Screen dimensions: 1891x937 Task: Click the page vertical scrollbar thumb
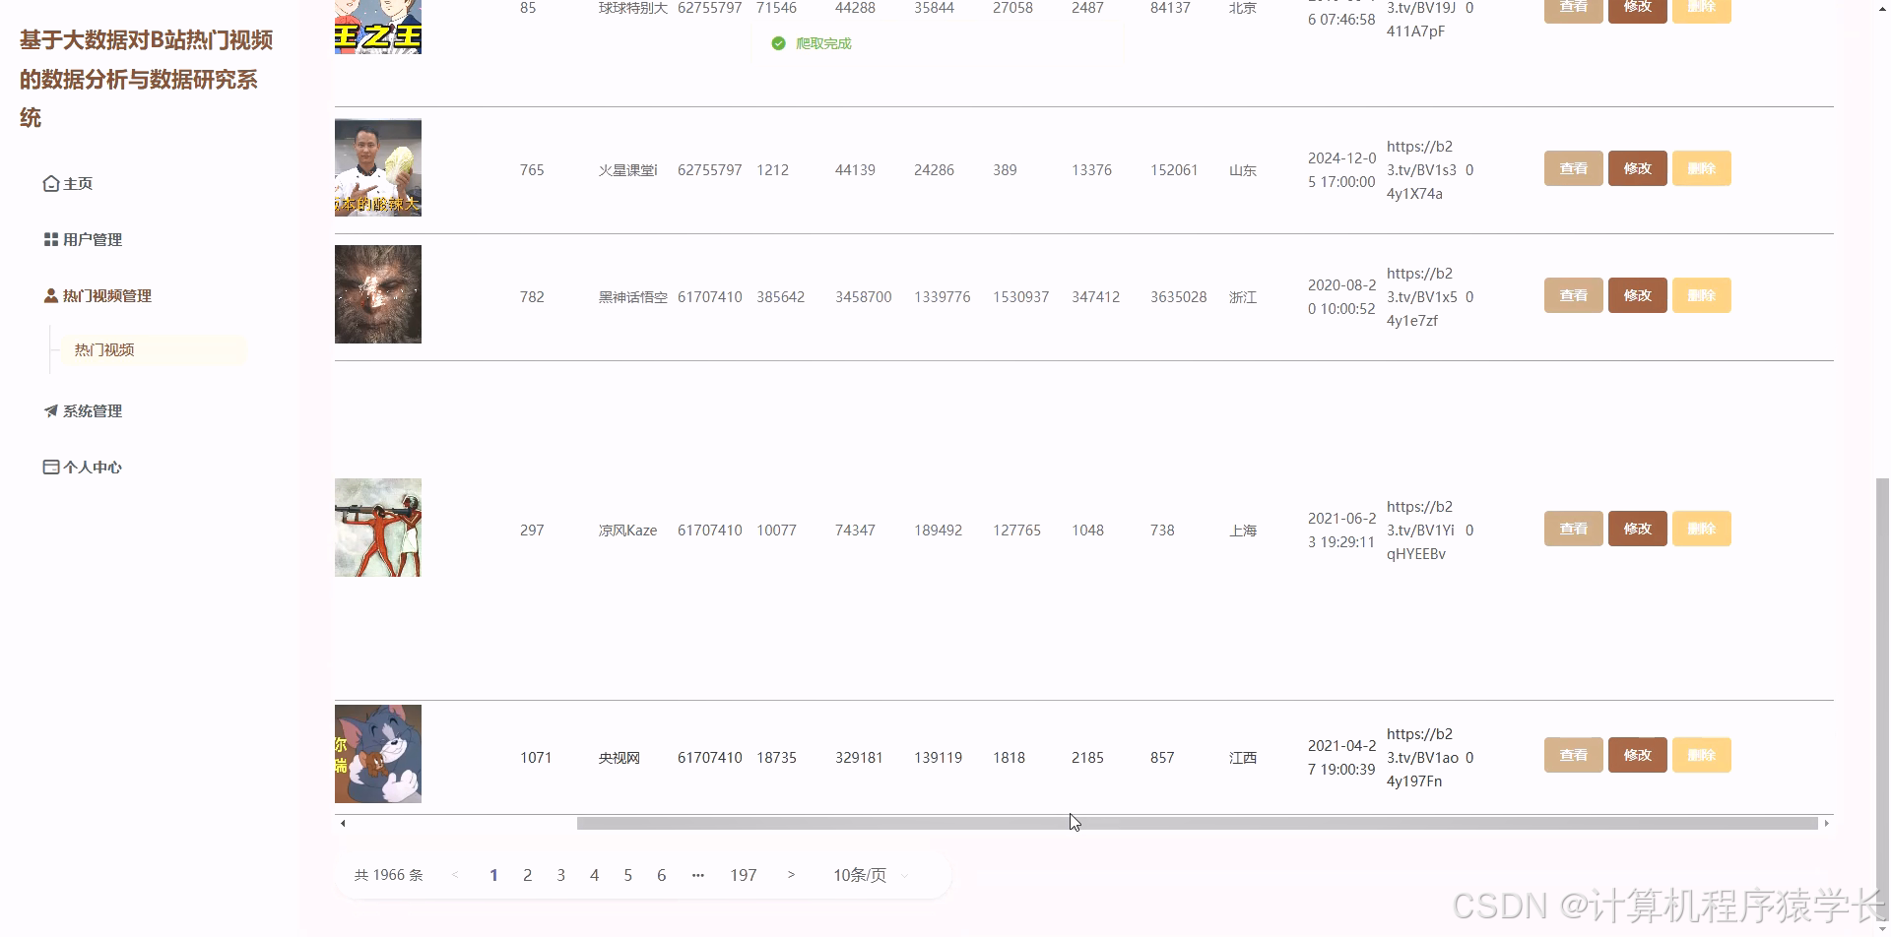pos(1883,699)
